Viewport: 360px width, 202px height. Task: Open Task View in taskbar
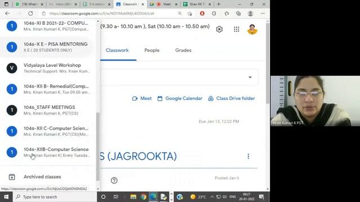116,197
